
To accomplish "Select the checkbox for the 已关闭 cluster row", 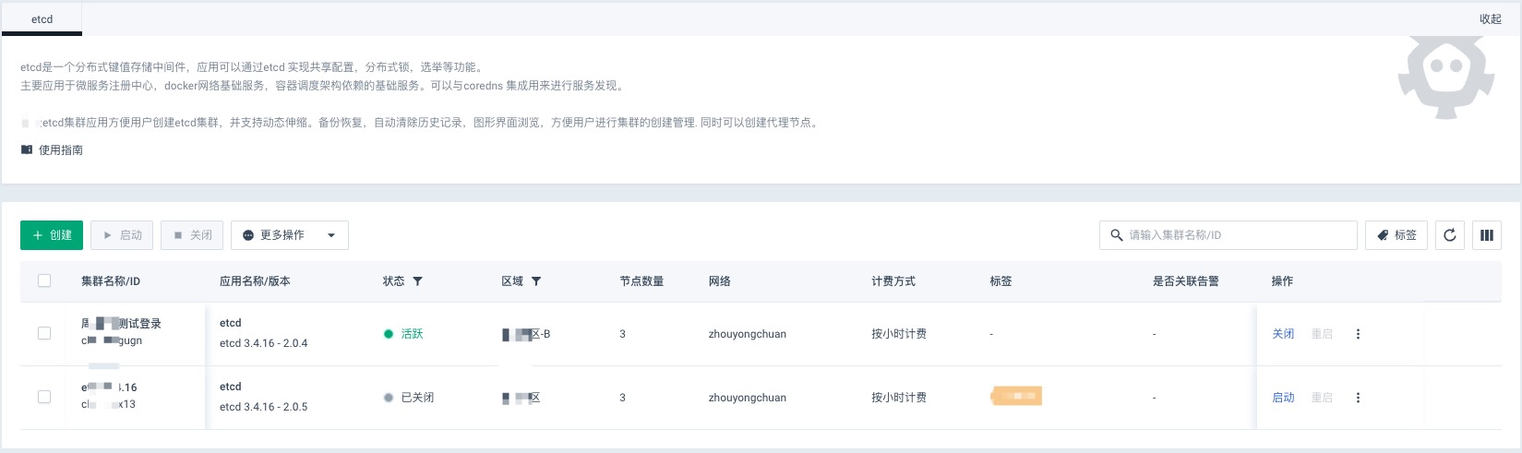I will click(44, 397).
